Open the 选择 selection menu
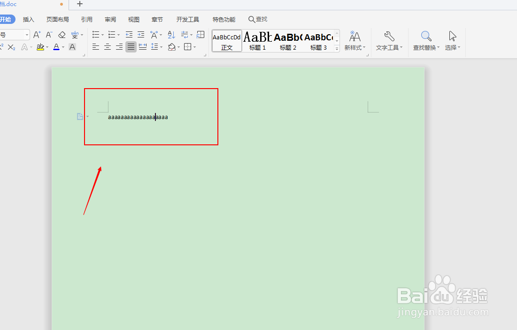 pyautogui.click(x=452, y=41)
